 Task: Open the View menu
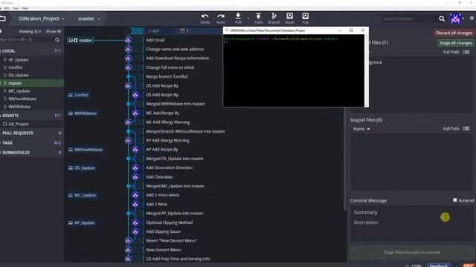click(x=16, y=8)
